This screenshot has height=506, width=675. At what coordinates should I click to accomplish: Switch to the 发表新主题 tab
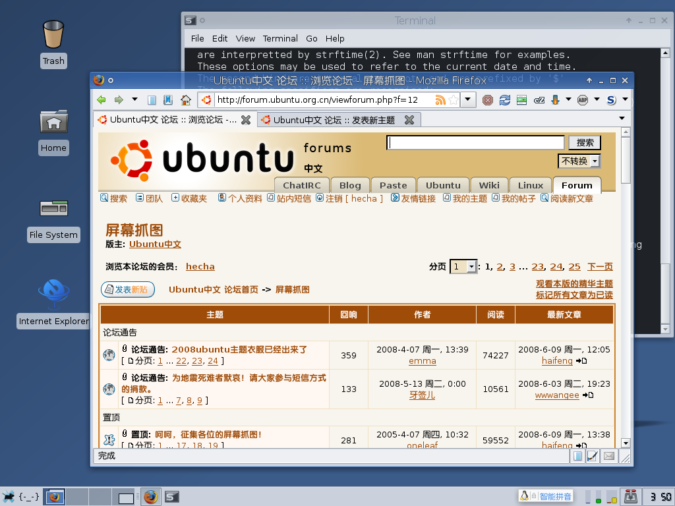[334, 120]
